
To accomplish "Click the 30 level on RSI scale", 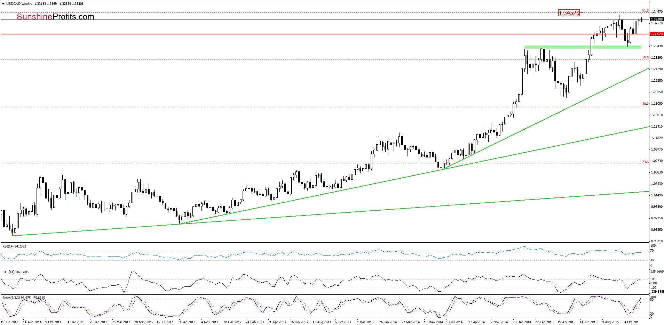I will coord(652,260).
